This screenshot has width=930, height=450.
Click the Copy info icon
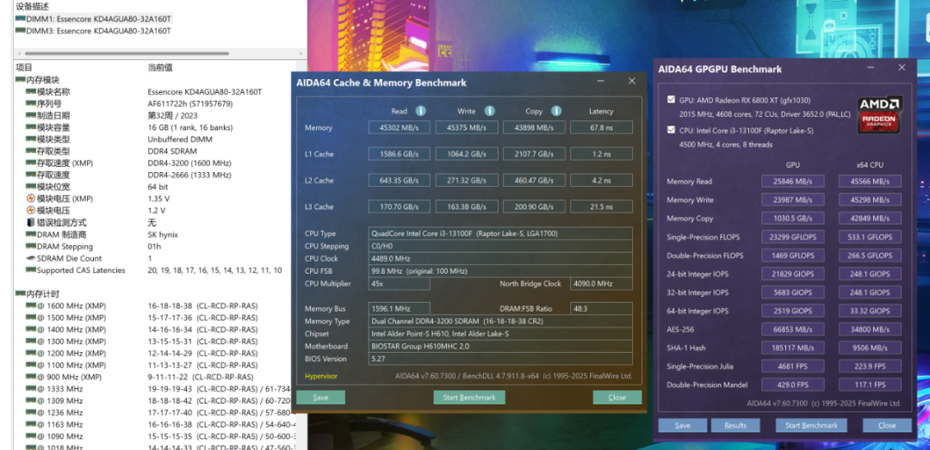click(556, 111)
